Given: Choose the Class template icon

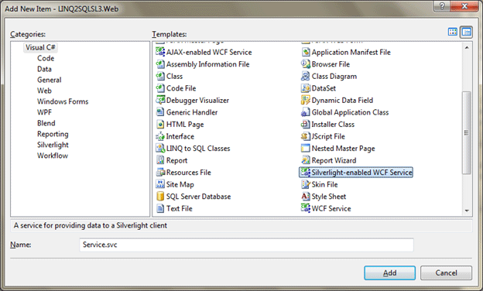Looking at the screenshot, I should pyautogui.click(x=160, y=76).
